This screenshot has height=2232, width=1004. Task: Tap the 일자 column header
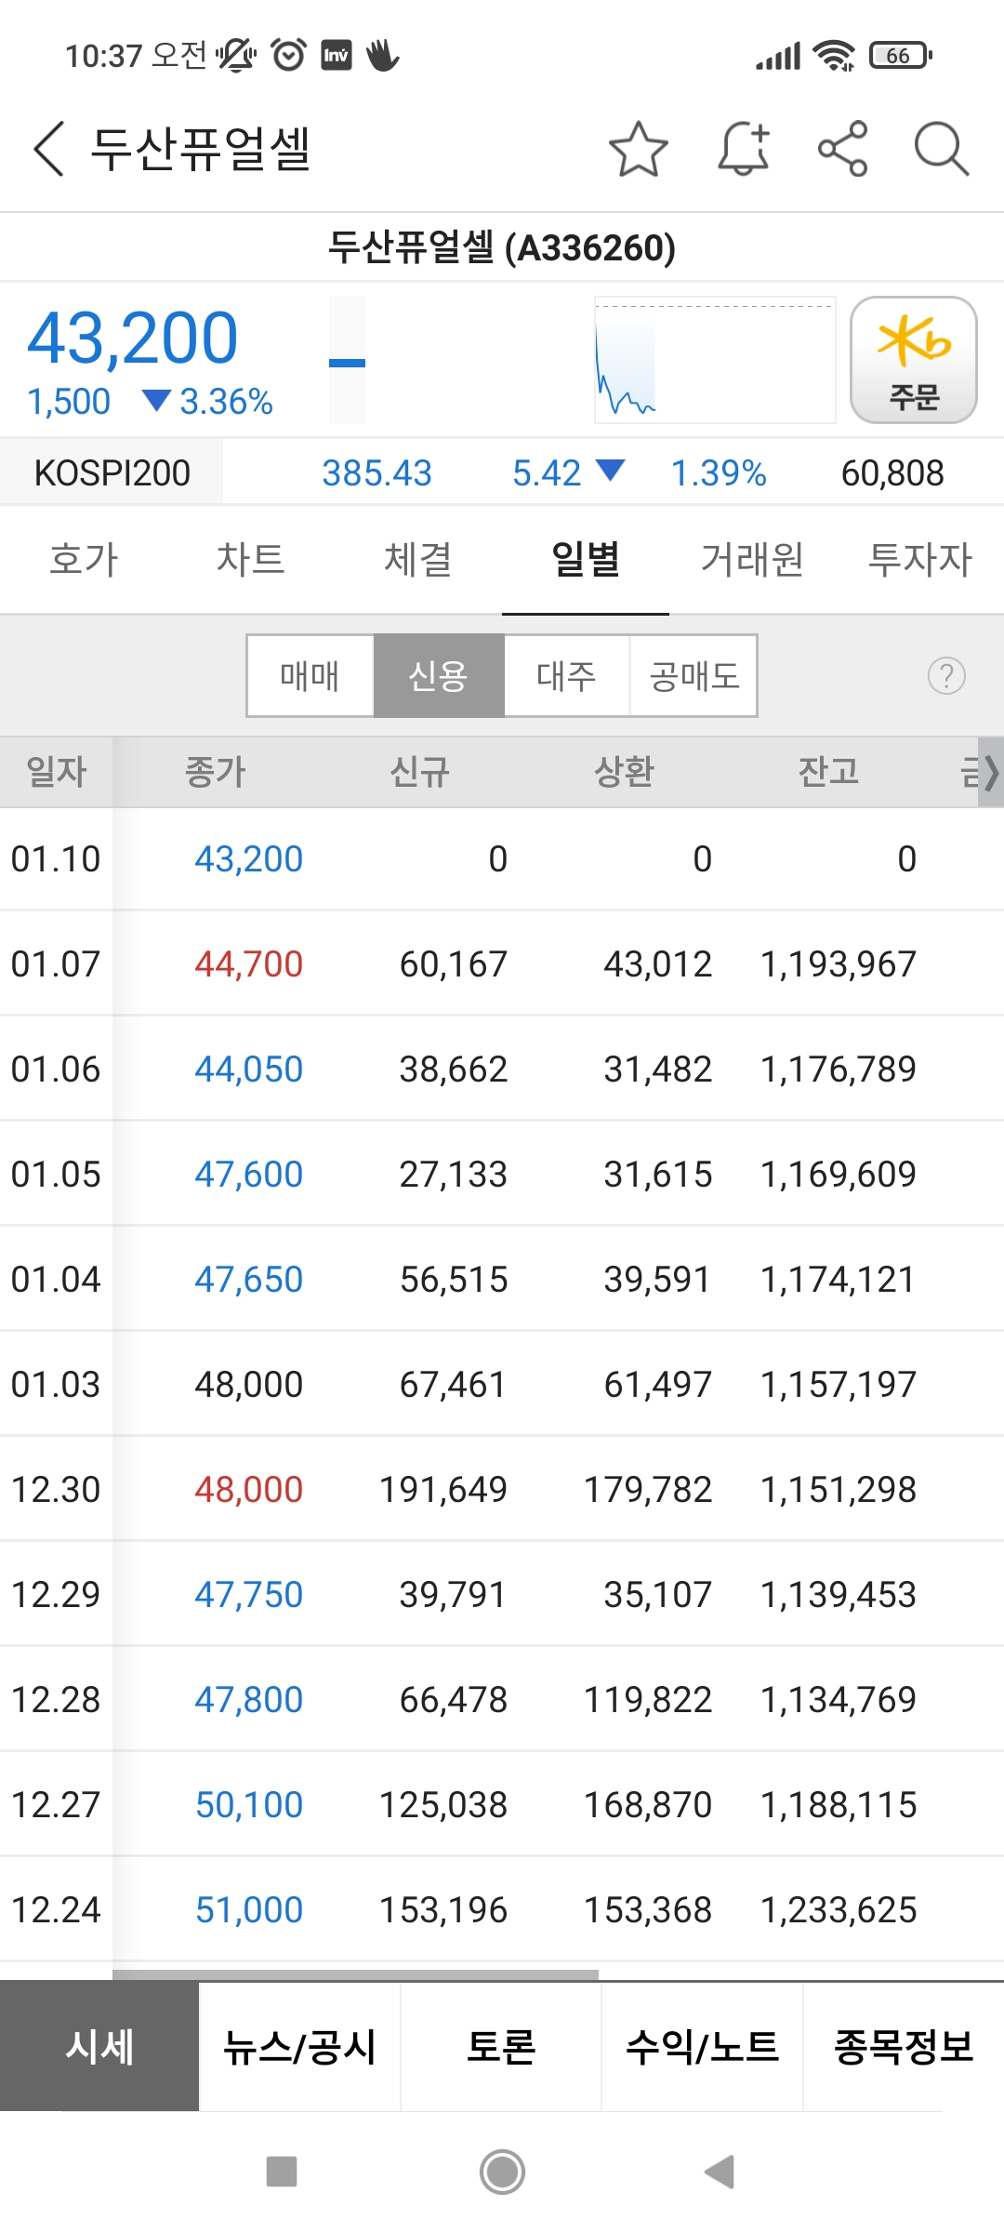pos(57,772)
